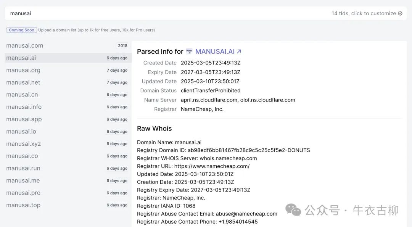Click the parsed Expiry Date value
Viewport: 412px width, 227px height.
pyautogui.click(x=211, y=72)
